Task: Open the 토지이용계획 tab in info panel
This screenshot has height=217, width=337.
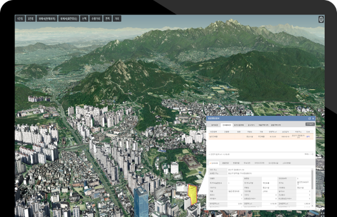Action: pyautogui.click(x=239, y=125)
